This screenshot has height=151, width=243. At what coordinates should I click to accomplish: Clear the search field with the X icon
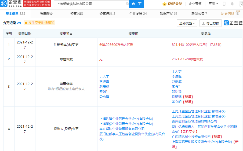[127, 4]
